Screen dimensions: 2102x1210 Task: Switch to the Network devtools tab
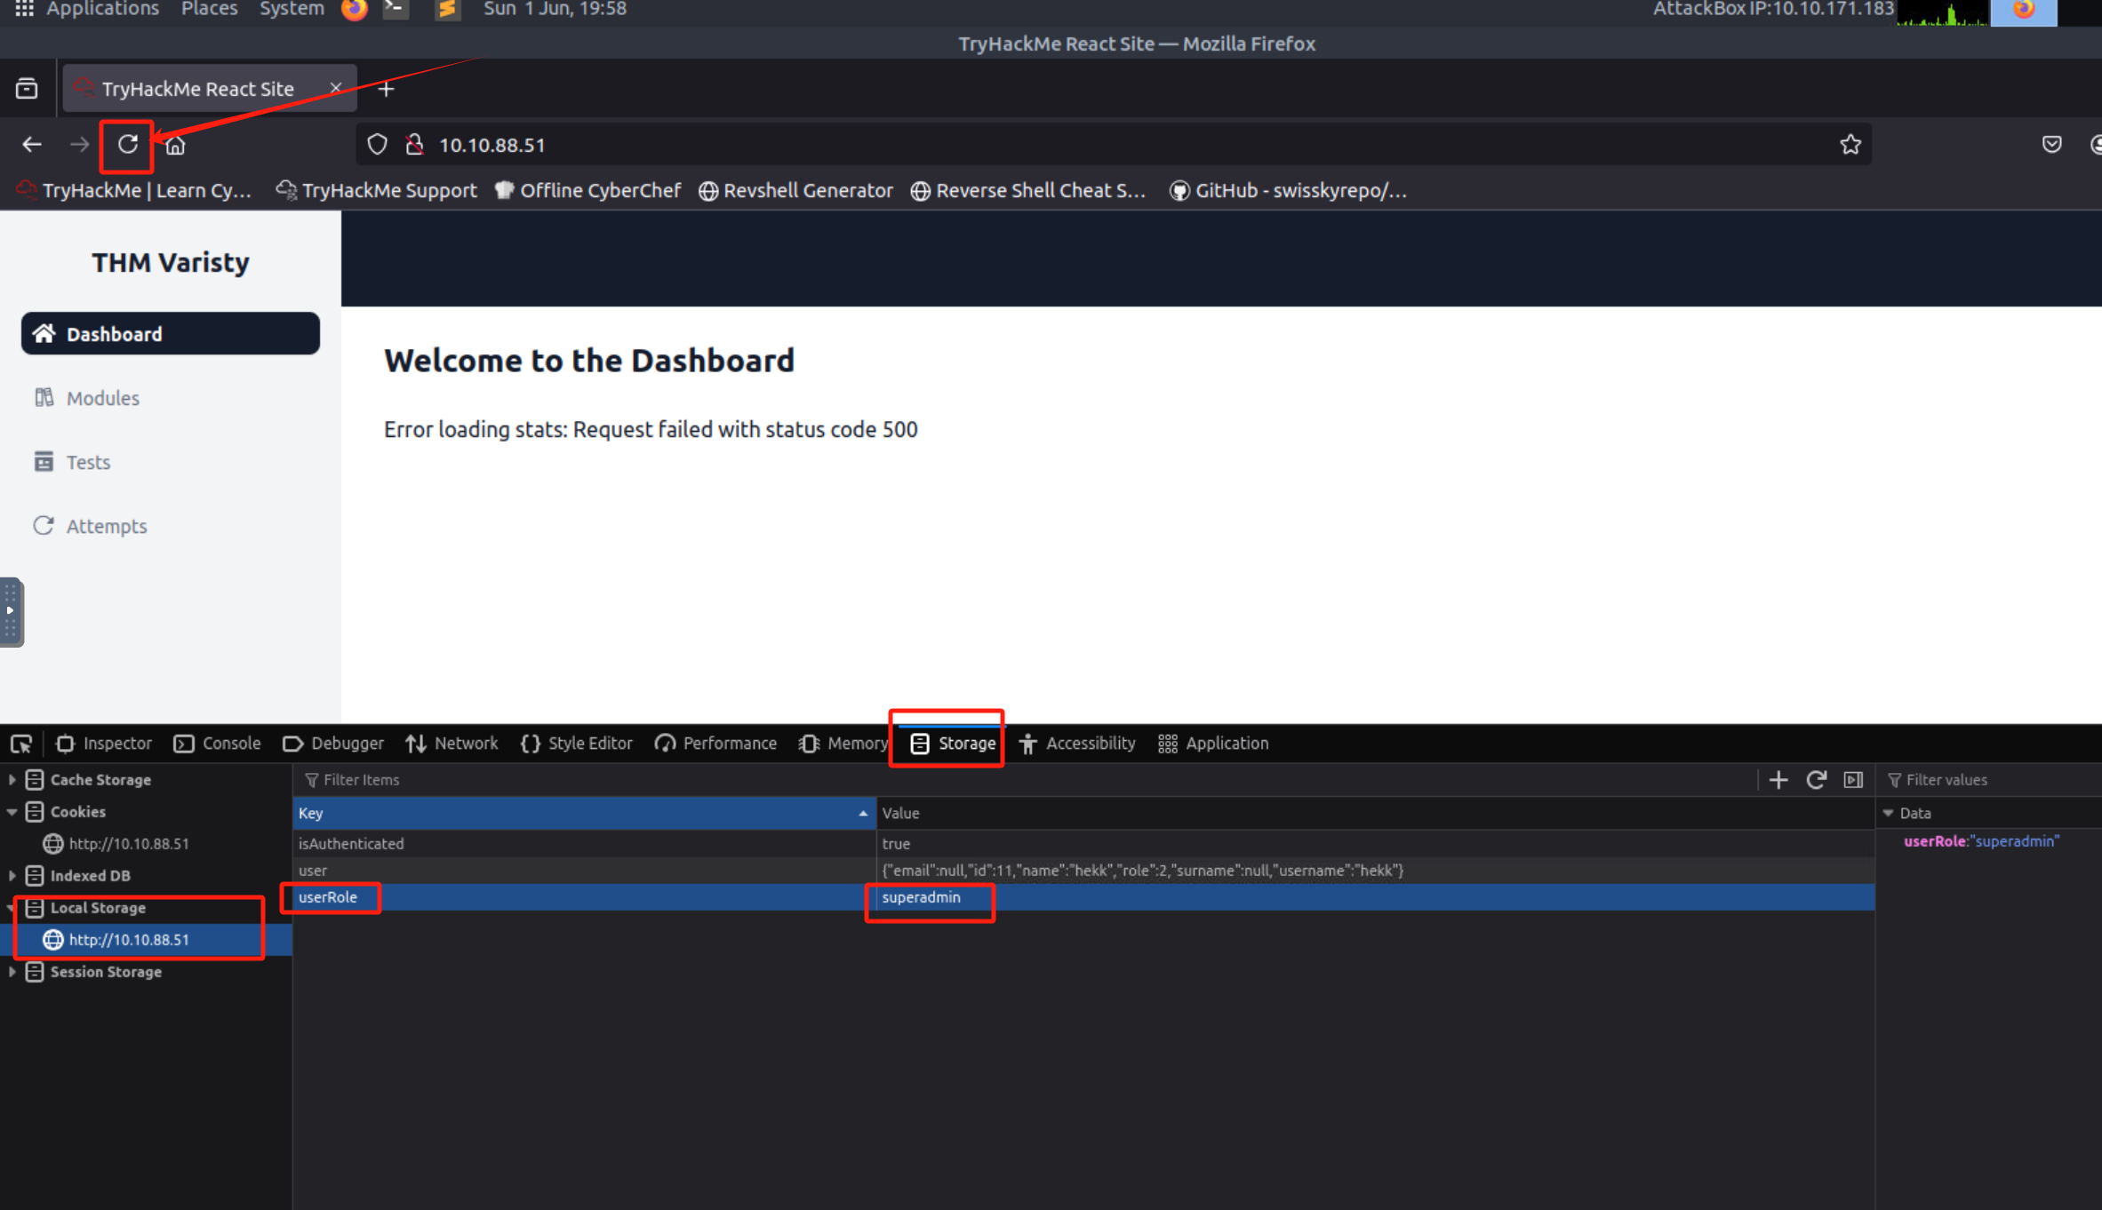[452, 744]
